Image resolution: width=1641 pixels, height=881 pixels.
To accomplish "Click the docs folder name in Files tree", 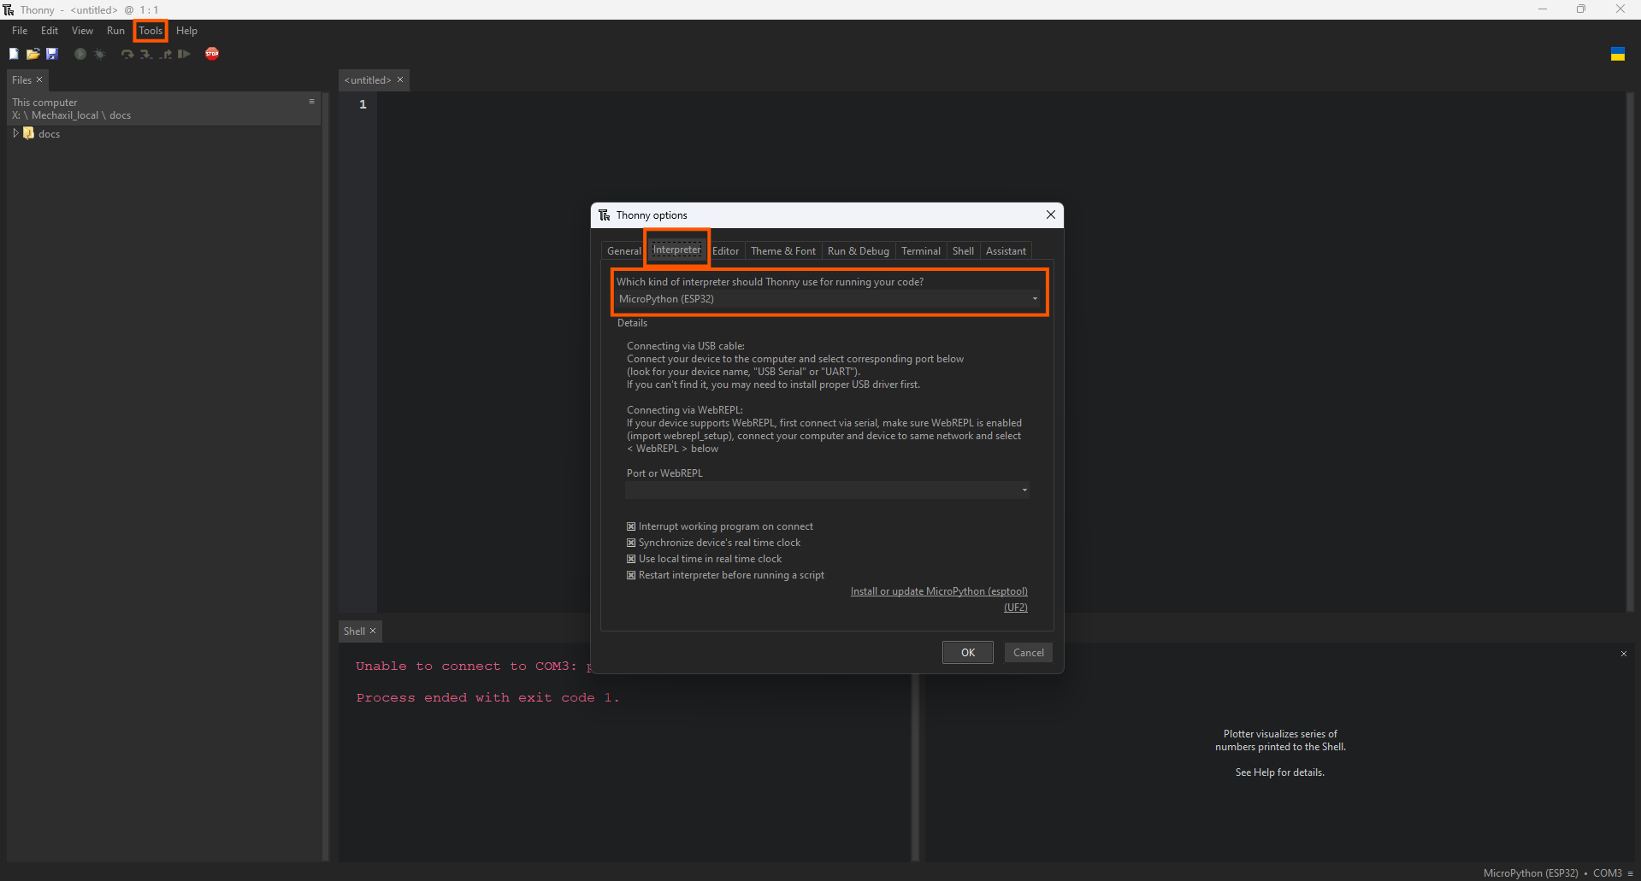I will (50, 133).
